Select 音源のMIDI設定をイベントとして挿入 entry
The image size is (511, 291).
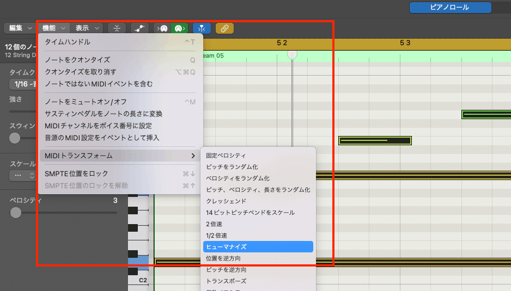coord(120,138)
